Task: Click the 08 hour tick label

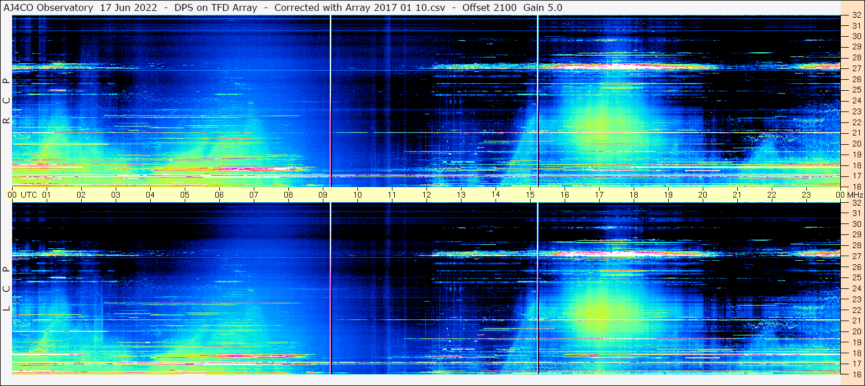Action: click(288, 195)
